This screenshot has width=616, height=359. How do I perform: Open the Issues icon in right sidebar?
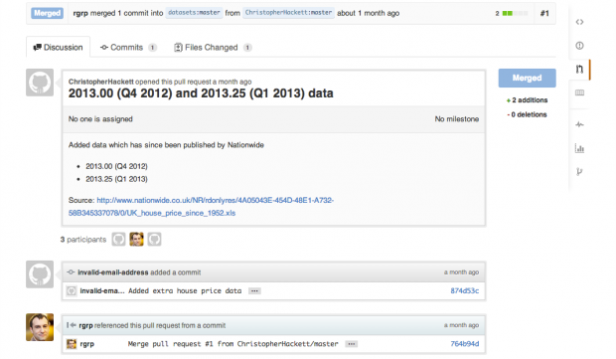(x=579, y=46)
